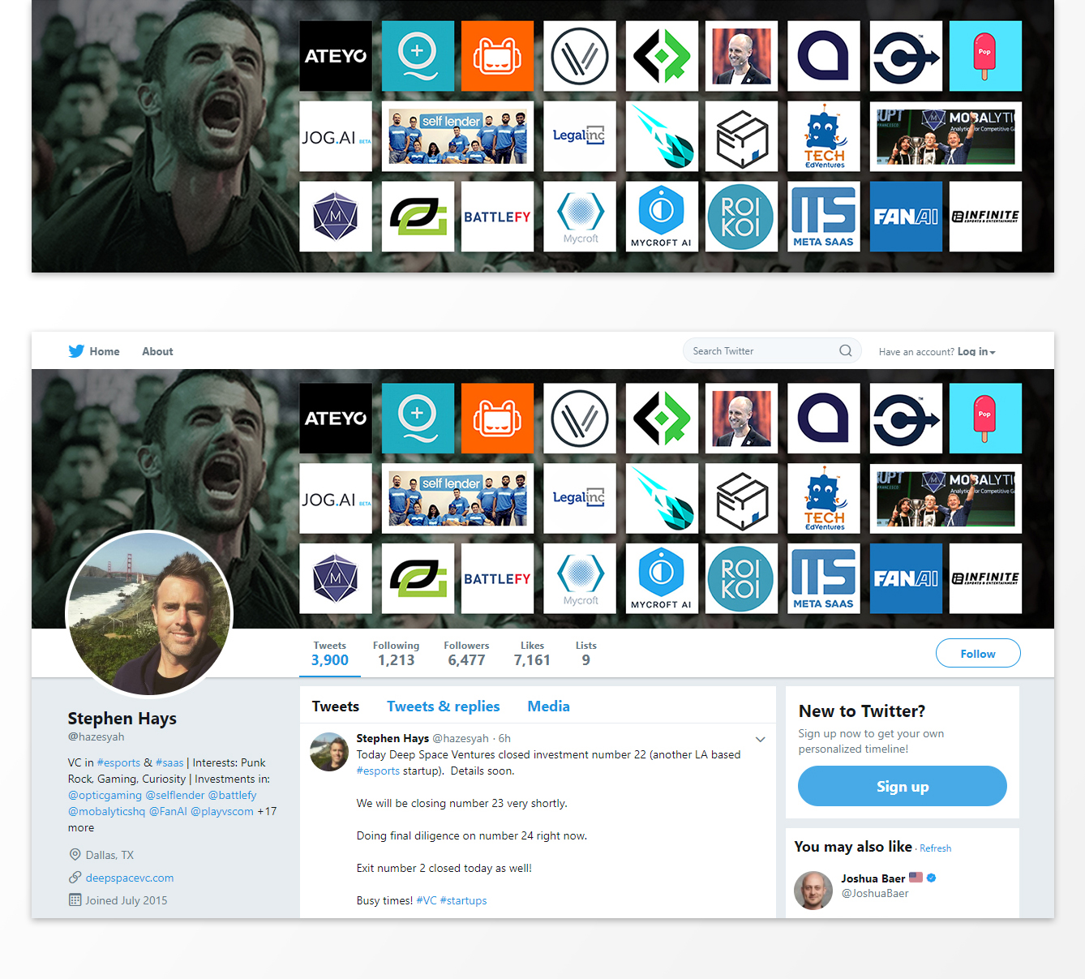Focus the Search Twitter field
Image resolution: width=1085 pixels, height=979 pixels.
[771, 350]
